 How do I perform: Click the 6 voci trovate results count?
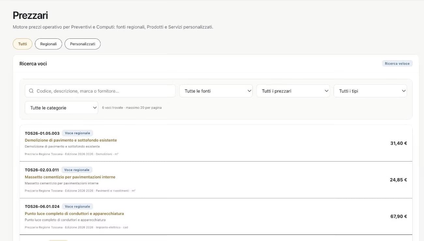[132, 108]
